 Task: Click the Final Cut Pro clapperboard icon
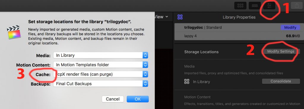[14, 32]
